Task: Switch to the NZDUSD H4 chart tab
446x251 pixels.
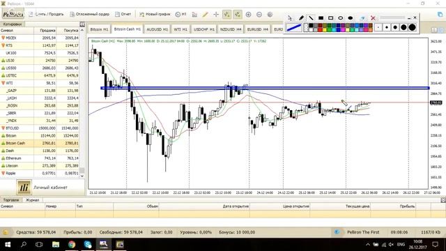Action: [x=231, y=29]
